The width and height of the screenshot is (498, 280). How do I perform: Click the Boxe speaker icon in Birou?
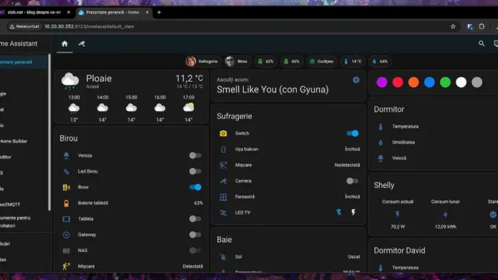66,187
